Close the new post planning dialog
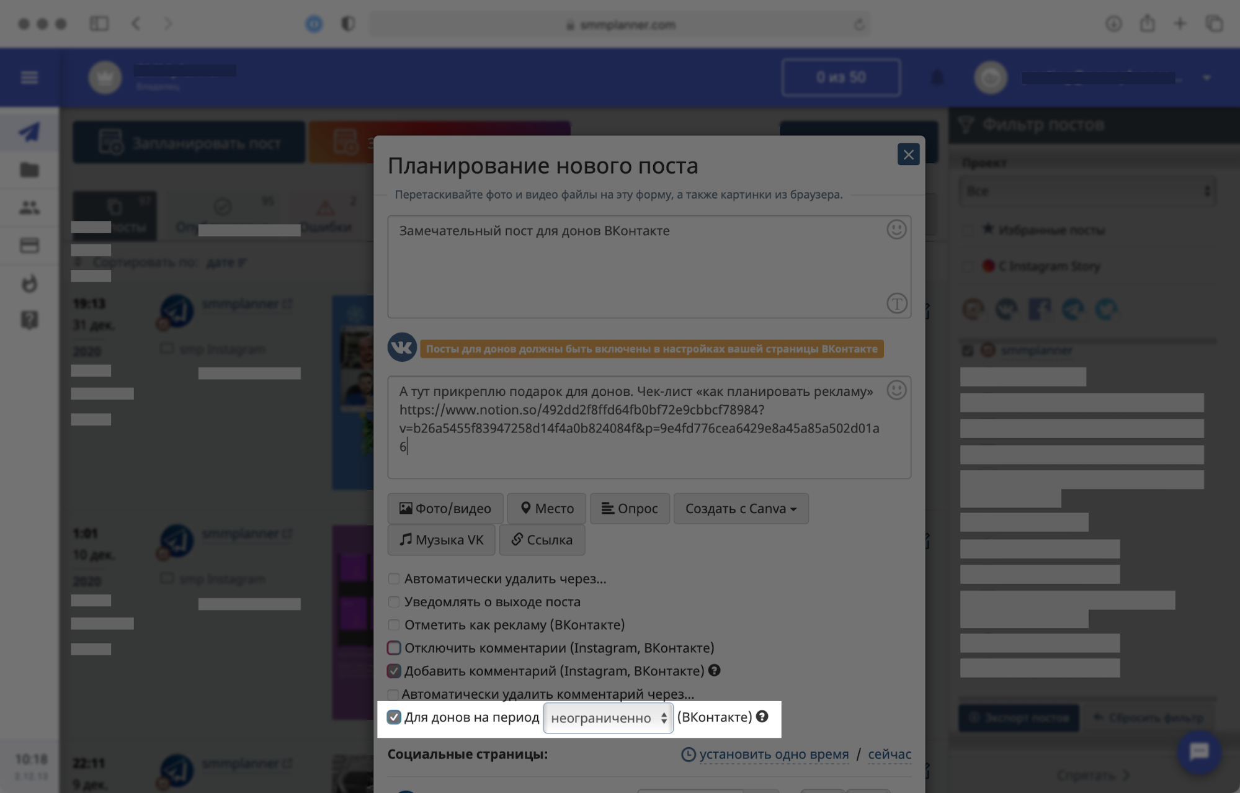This screenshot has height=793, width=1240. point(908,155)
